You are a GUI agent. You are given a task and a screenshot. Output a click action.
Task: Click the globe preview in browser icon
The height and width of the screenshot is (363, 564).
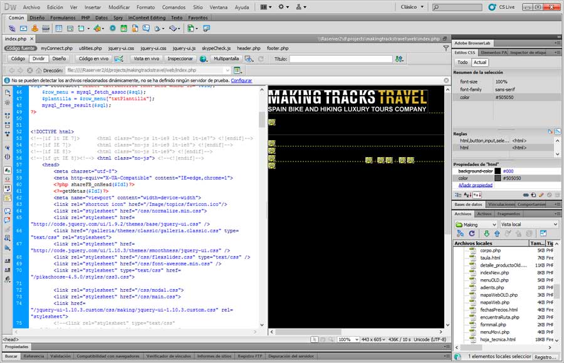click(x=203, y=59)
